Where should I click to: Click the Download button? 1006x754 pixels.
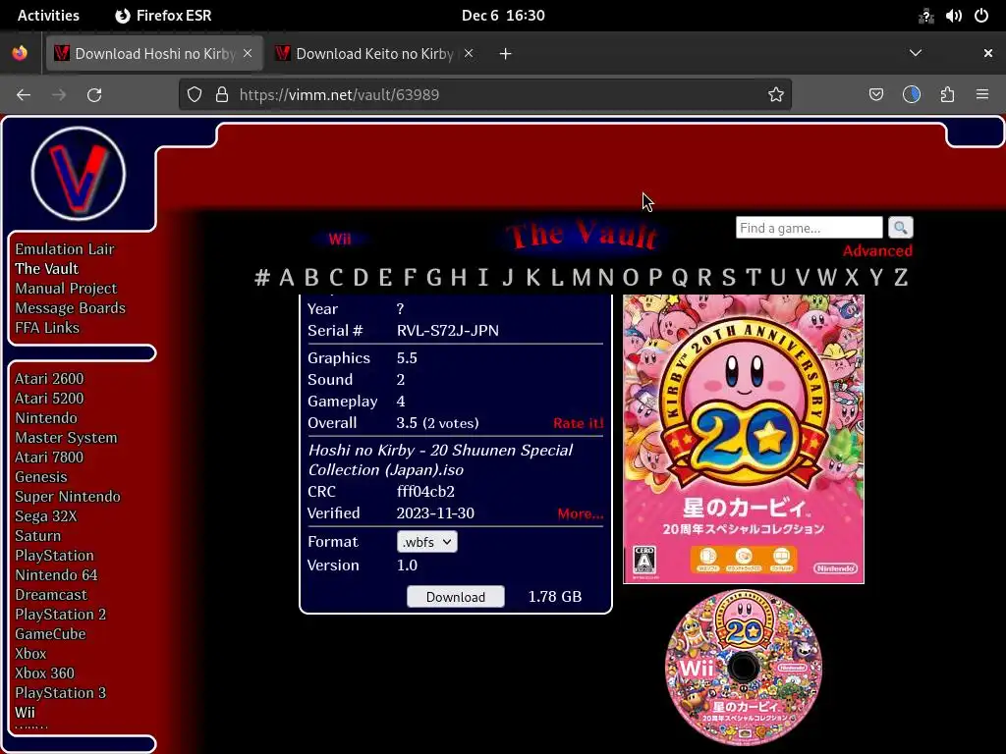tap(456, 597)
